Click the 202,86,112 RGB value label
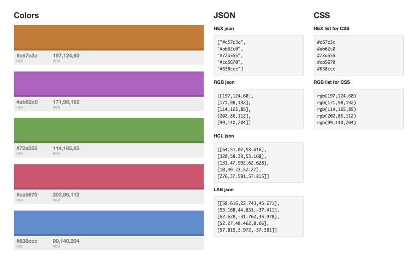The height and width of the screenshot is (263, 417). pos(66,194)
